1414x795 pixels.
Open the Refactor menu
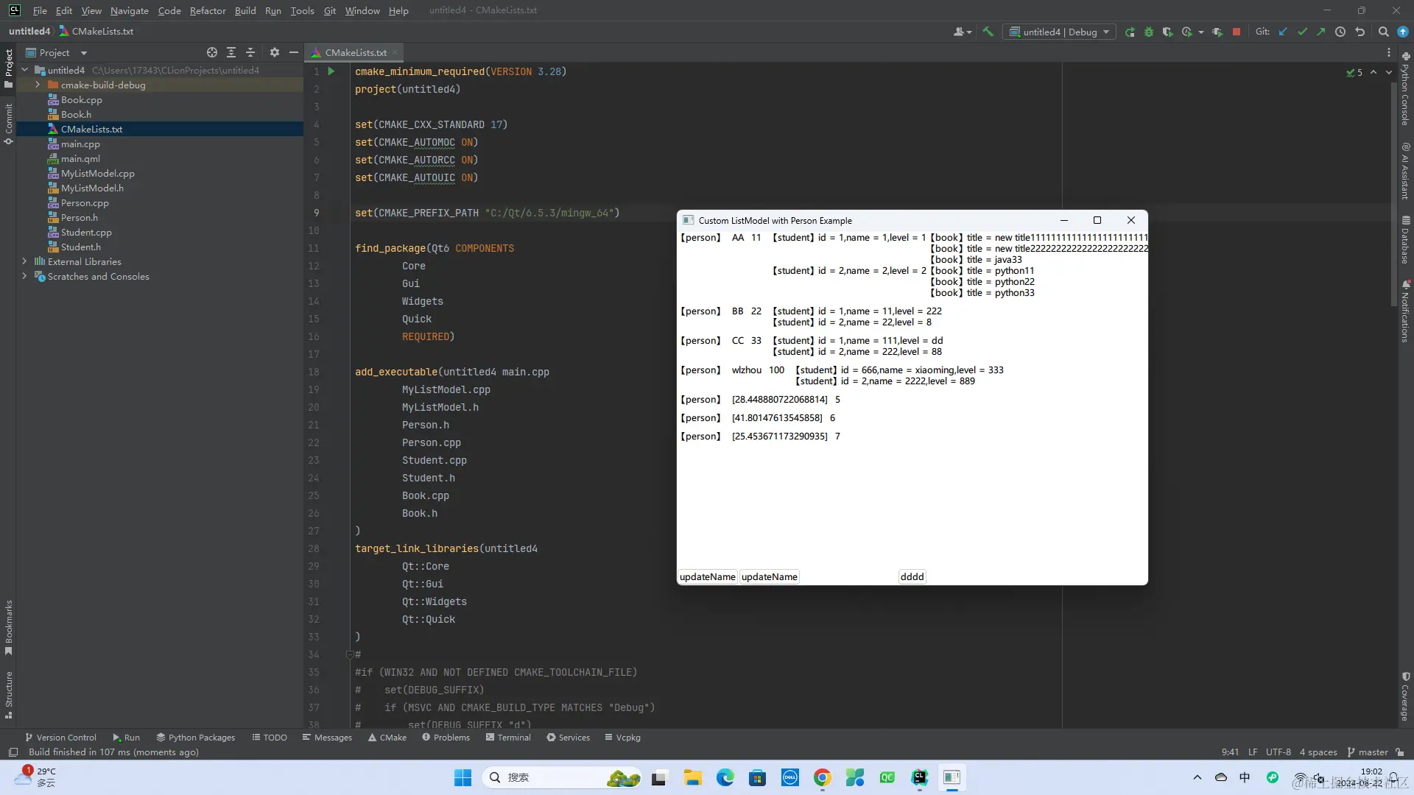click(207, 10)
